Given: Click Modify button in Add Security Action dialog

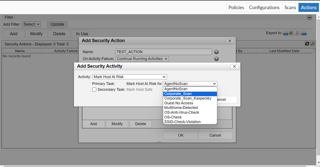Looking at the screenshot, I should (117, 124).
